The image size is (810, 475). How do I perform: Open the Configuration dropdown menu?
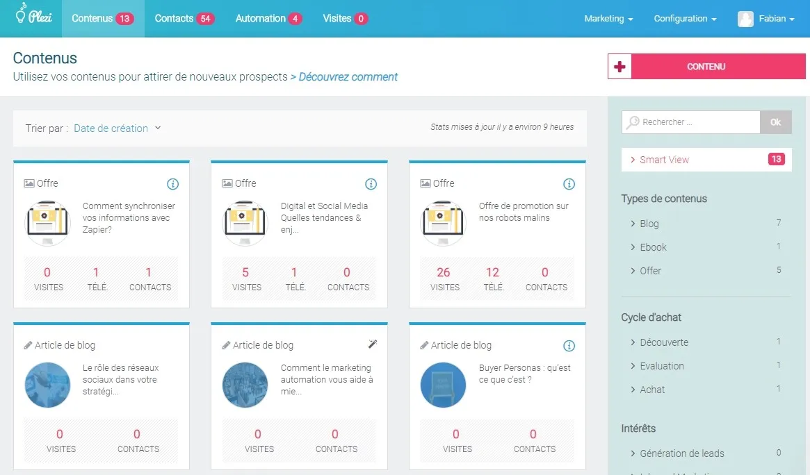point(685,19)
